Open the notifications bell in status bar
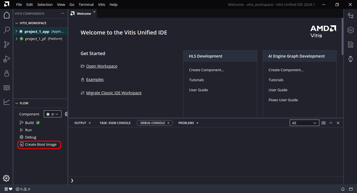This screenshot has width=357, height=193. click(343, 189)
